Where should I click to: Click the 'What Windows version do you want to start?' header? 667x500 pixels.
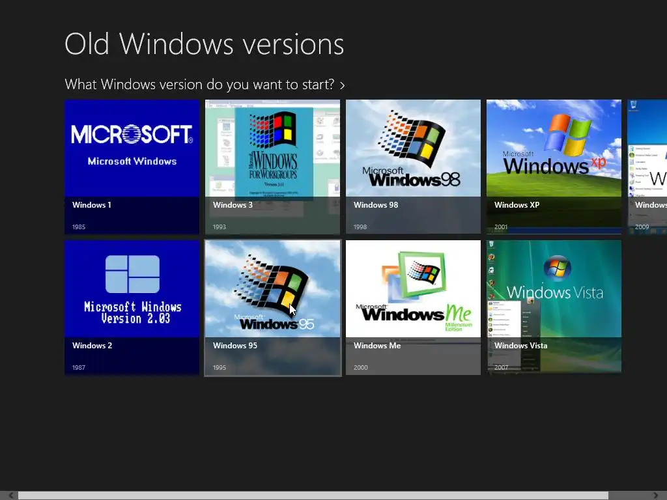[199, 85]
